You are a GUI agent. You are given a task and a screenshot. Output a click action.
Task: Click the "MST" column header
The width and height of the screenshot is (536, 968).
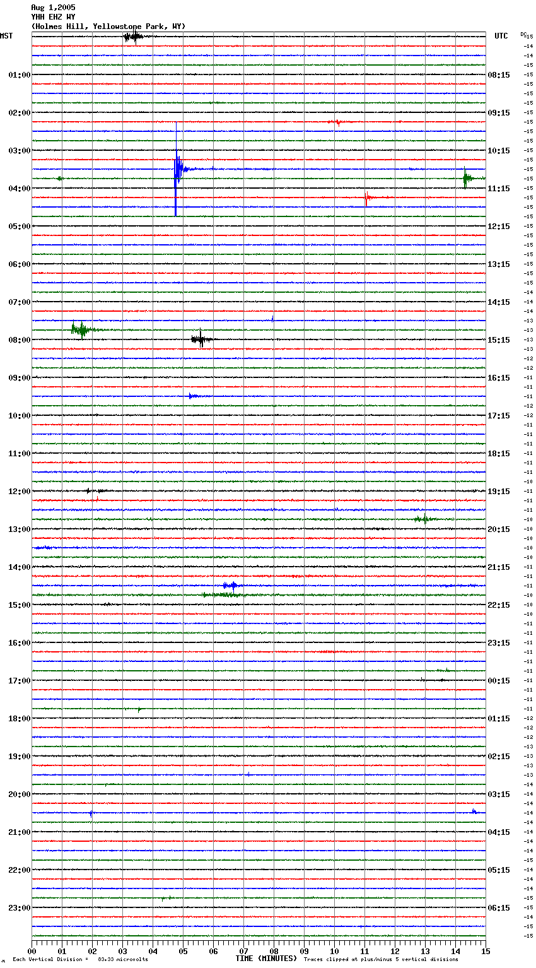click(x=6, y=36)
